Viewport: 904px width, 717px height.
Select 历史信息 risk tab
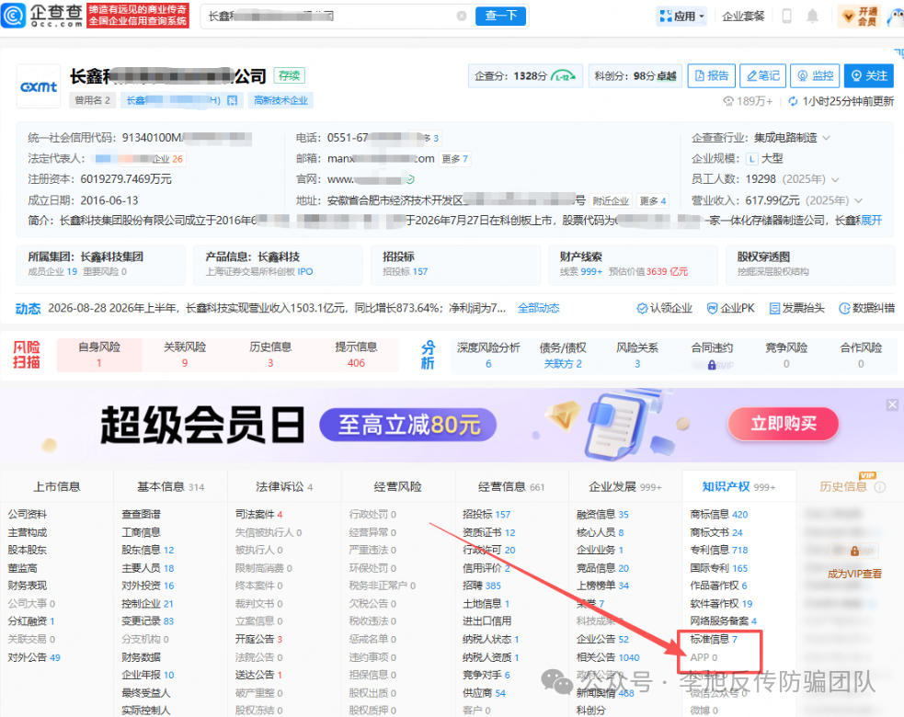(270, 355)
